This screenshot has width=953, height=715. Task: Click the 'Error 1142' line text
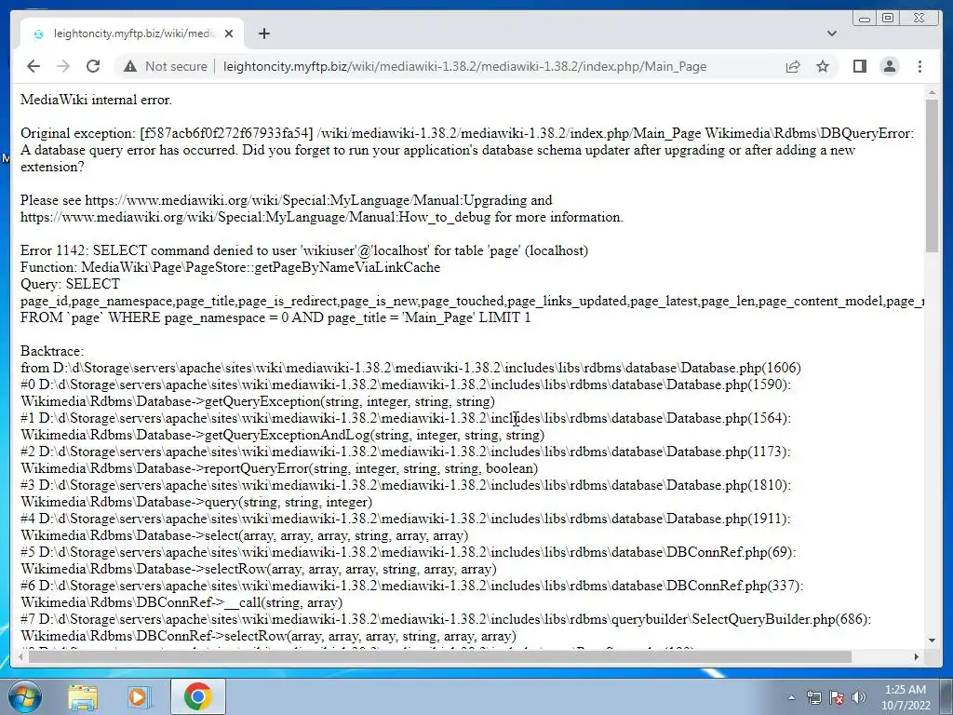[x=304, y=250]
